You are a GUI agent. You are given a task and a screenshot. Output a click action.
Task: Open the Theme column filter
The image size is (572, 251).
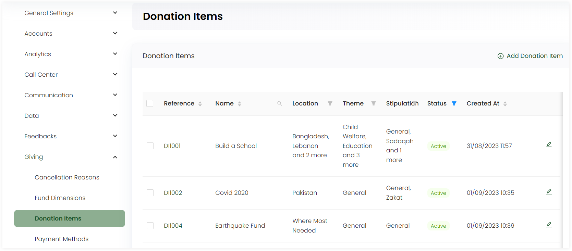373,103
